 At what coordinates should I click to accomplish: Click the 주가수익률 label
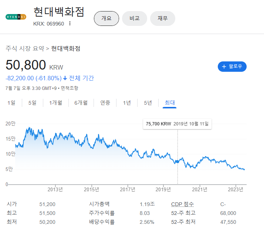tap(102, 213)
